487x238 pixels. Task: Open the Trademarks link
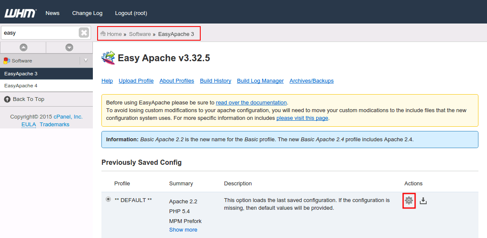pyautogui.click(x=54, y=125)
